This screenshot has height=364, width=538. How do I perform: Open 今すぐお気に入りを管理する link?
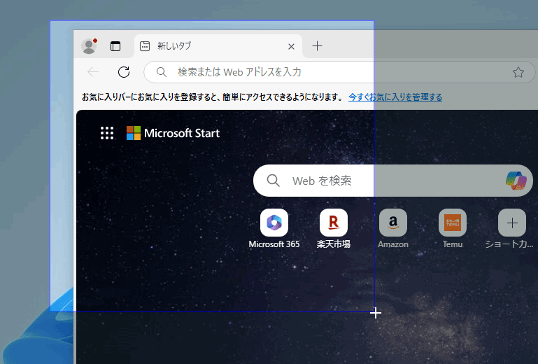click(395, 97)
